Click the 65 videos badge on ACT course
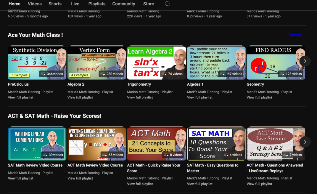The width and height of the screenshot is (317, 194). [112, 155]
